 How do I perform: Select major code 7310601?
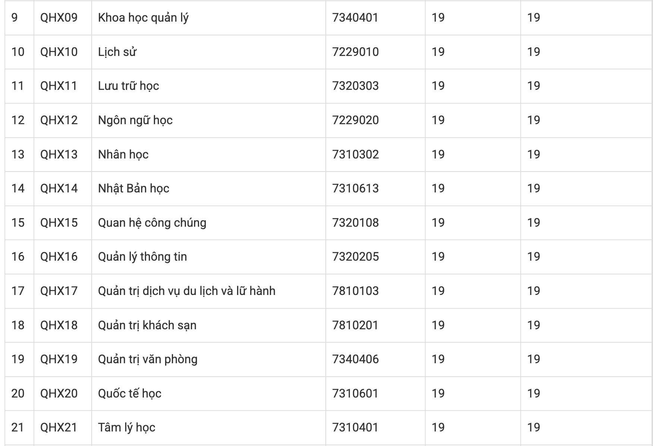click(355, 393)
